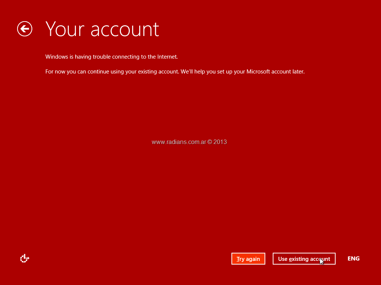Retry the Internet connection with Try again
381x285 pixels.
click(x=248, y=259)
